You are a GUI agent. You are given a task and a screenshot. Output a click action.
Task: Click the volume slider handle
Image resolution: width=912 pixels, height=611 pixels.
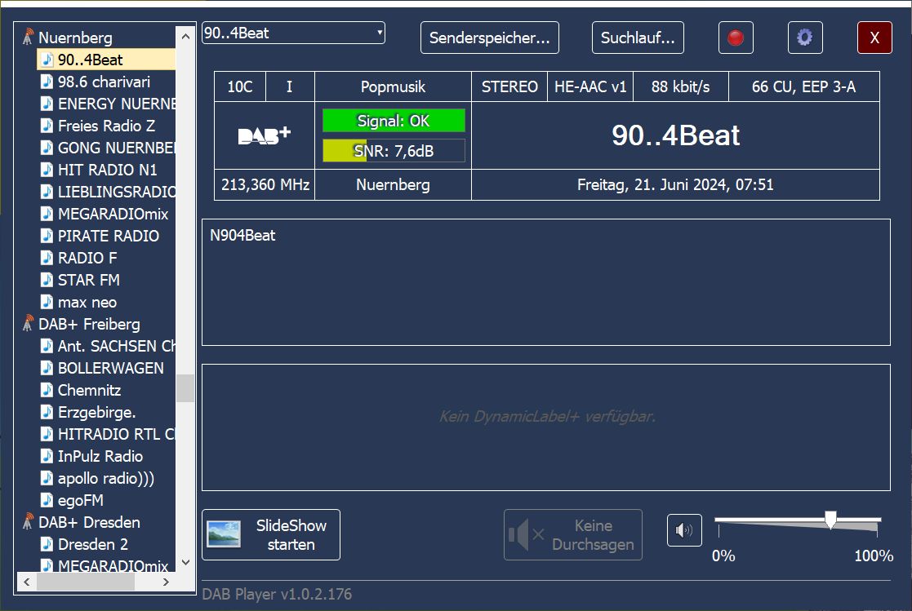click(830, 520)
